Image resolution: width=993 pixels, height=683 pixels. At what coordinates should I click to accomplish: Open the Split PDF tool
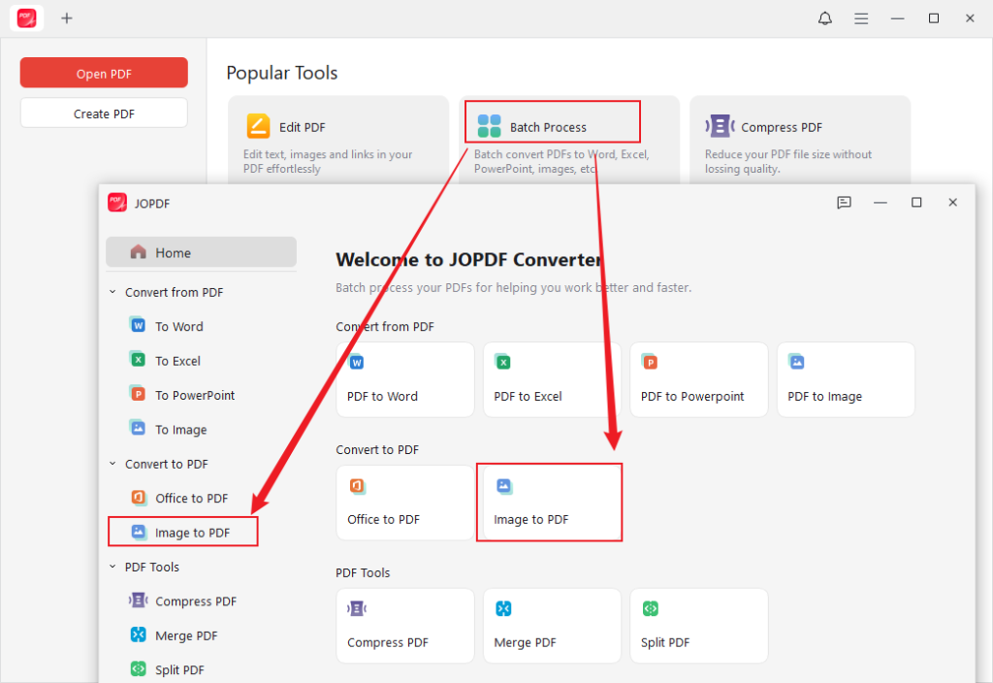point(698,625)
